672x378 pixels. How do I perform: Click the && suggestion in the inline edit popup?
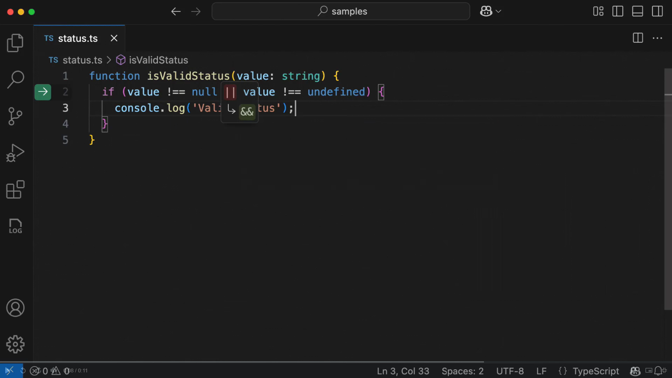[247, 112]
